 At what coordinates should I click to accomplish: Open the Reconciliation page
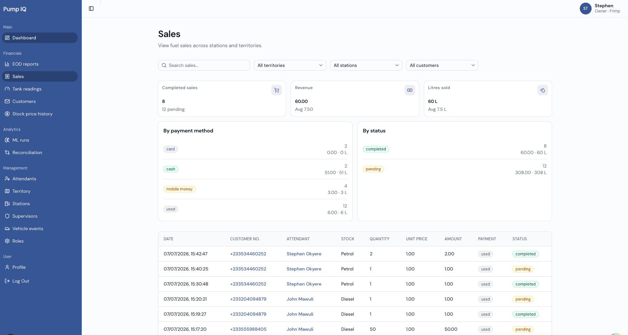point(40,152)
